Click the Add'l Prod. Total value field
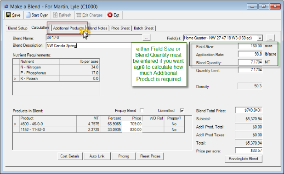The height and width of the screenshot is (174, 284). pos(249,127)
